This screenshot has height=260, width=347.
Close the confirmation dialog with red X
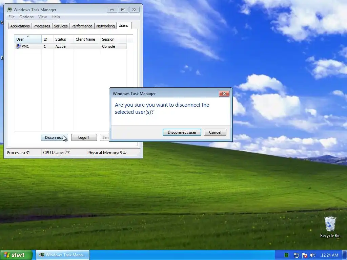pos(224,93)
